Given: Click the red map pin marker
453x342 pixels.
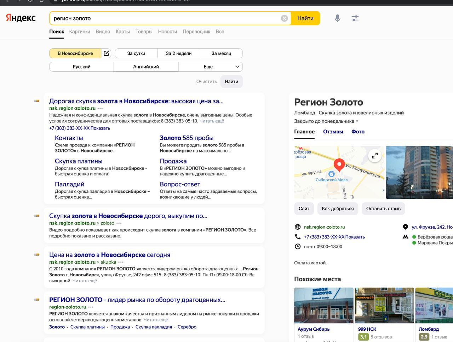Looking at the screenshot, I should click(x=339, y=165).
